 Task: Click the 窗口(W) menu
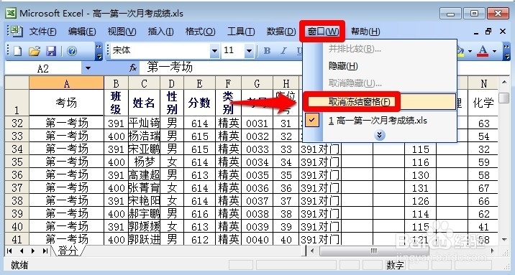tap(322, 32)
